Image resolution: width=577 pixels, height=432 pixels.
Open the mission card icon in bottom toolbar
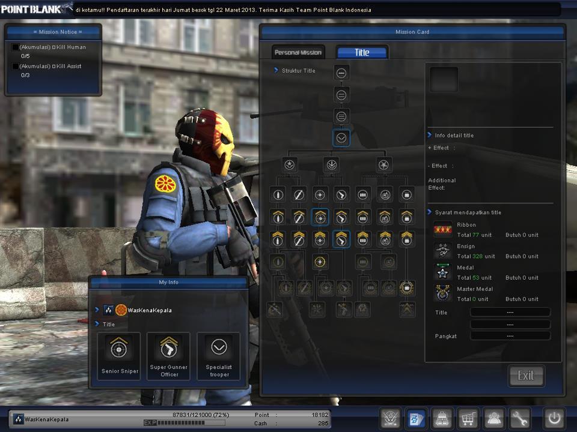point(416,418)
